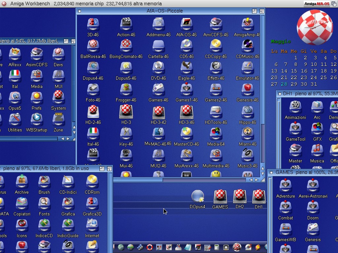Viewport: 338px width, 253px height.
Task: Toggle zoom gadget of AfA-OS-Piccole window
Action: 255,11
